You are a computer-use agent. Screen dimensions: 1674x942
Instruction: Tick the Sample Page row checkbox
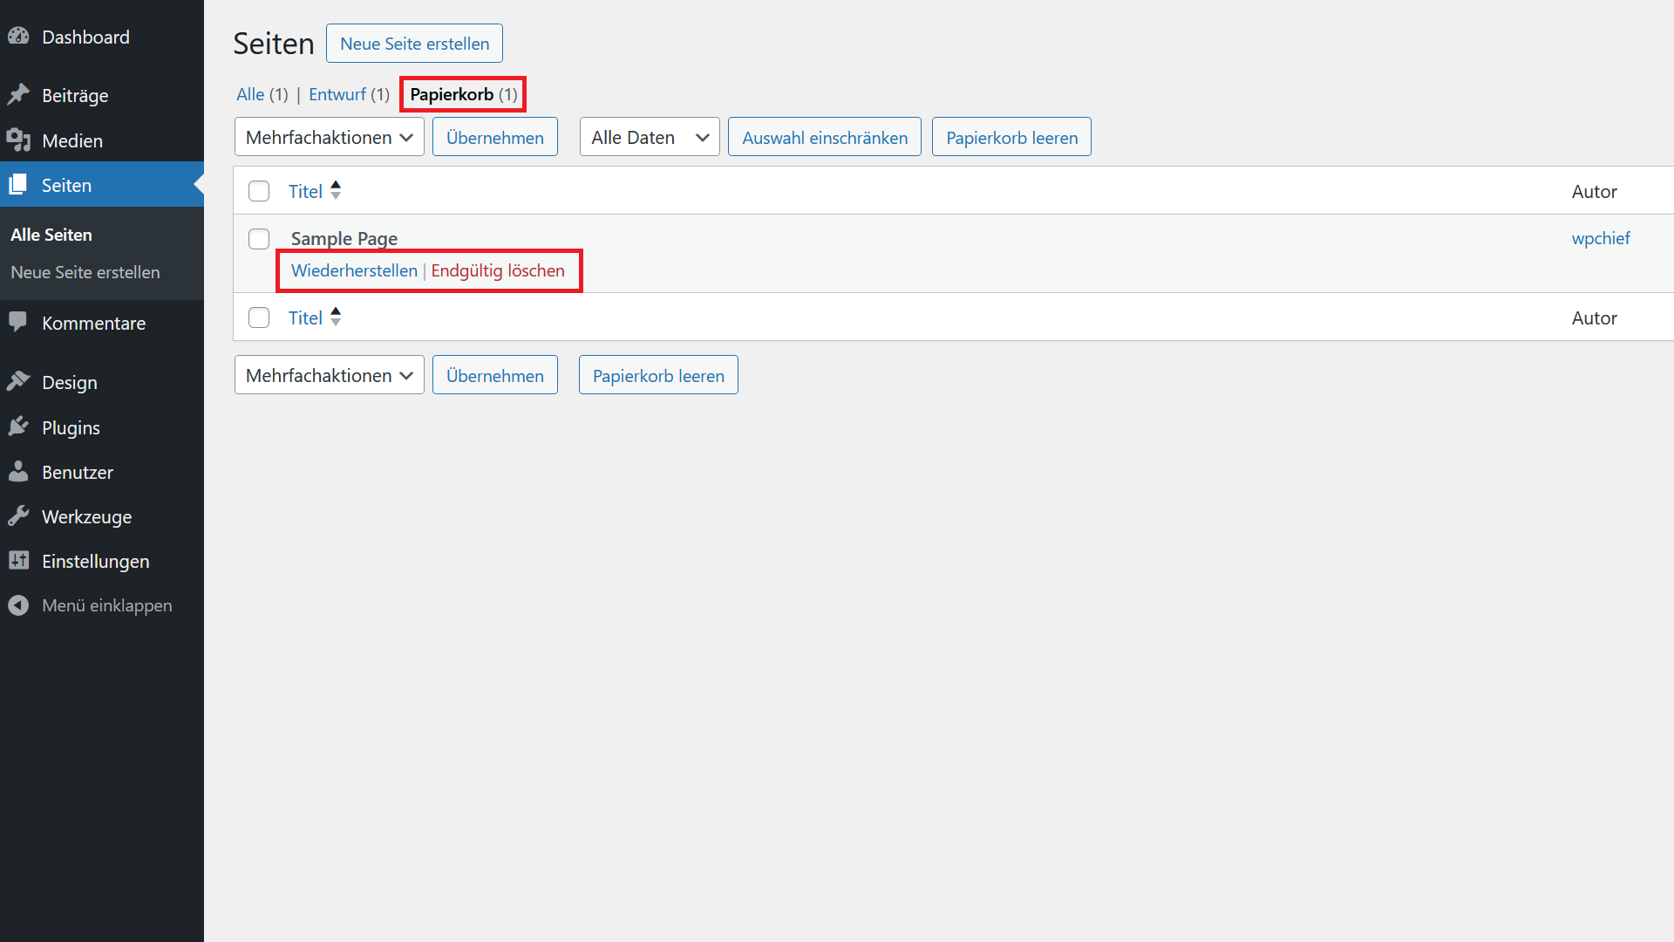tap(259, 238)
